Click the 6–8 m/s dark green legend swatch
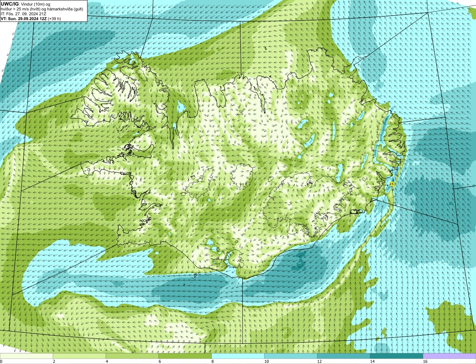The image size is (476, 364). coord(185,356)
